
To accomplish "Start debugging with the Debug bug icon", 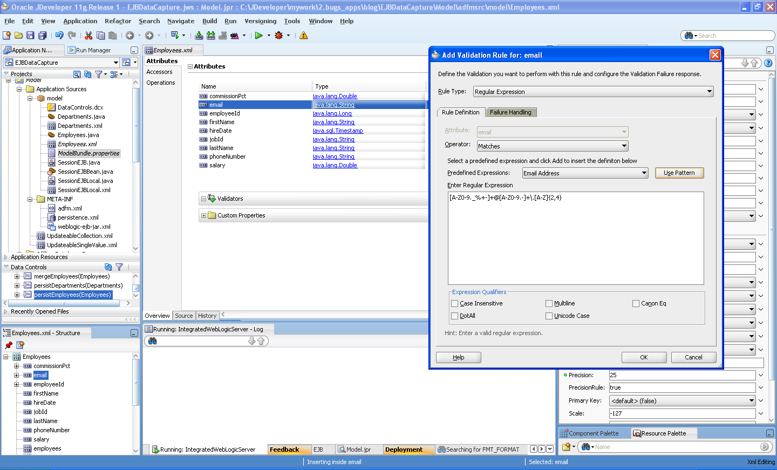I will pos(279,36).
